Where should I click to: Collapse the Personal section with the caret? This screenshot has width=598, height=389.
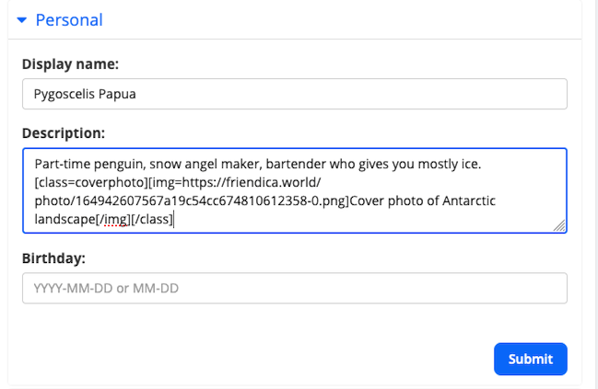22,20
